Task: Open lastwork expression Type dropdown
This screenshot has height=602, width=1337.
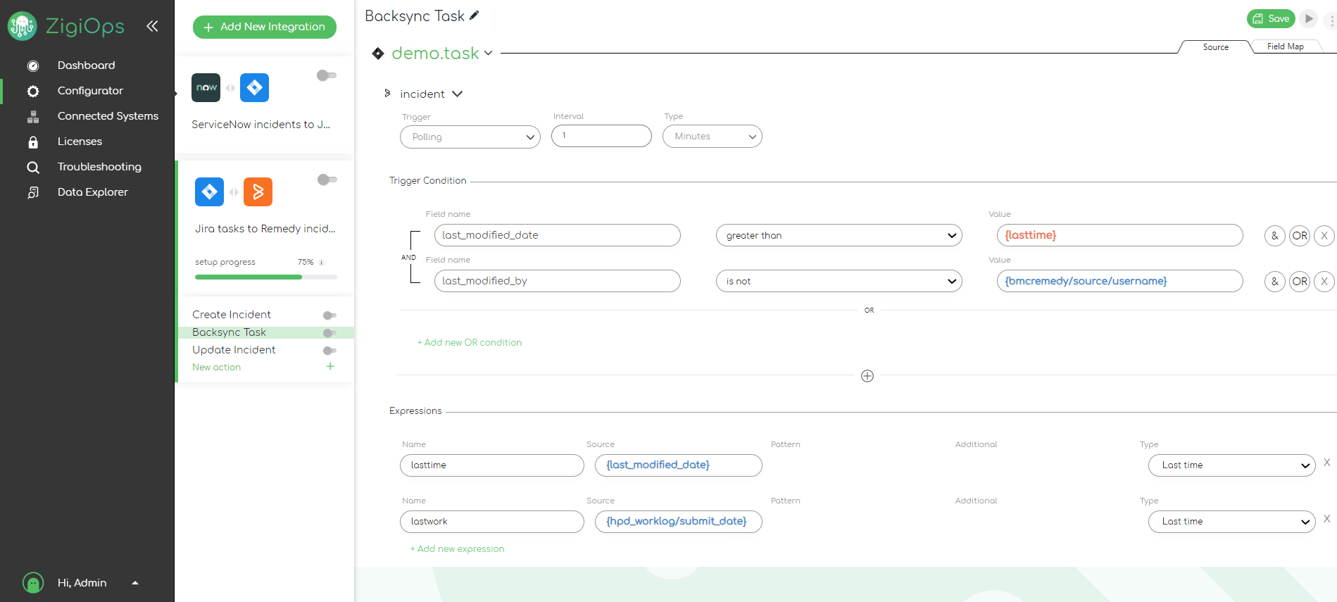Action: [1232, 522]
